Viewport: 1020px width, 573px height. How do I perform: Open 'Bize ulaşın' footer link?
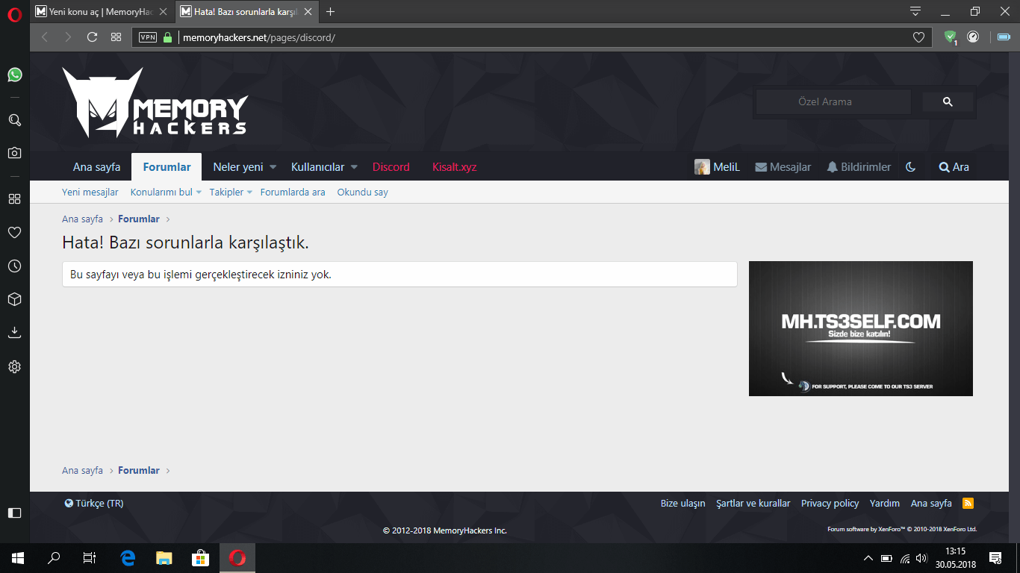pyautogui.click(x=682, y=503)
